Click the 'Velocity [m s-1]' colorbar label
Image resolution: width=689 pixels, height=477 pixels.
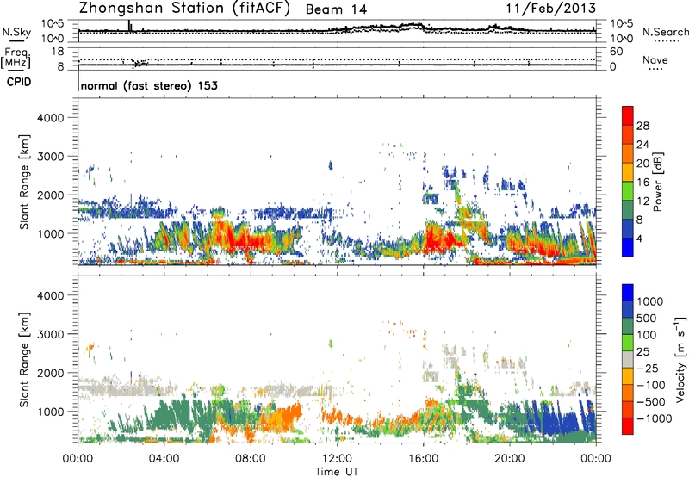pos(680,359)
